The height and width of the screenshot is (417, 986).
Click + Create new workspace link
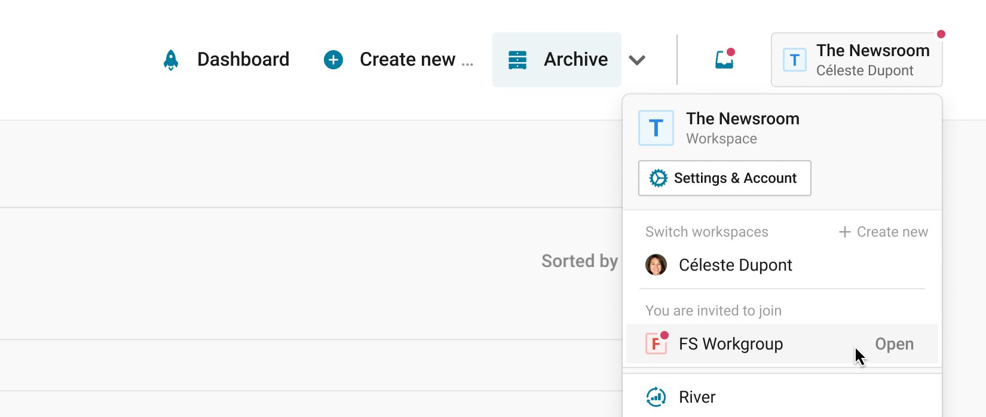point(883,232)
